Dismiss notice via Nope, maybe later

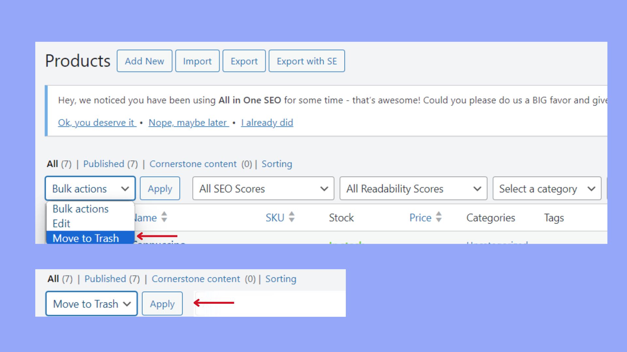pos(188,123)
